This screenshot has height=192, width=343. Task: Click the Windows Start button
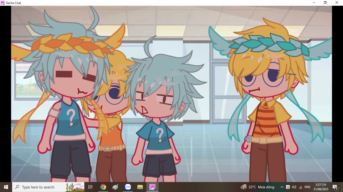[6, 187]
